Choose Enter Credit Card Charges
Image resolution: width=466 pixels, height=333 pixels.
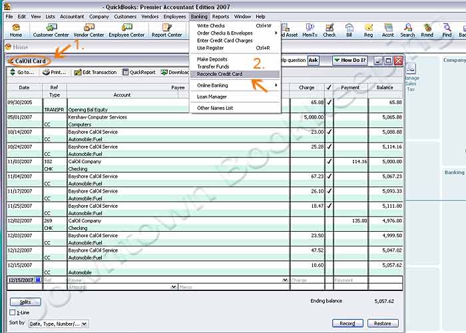pos(235,41)
